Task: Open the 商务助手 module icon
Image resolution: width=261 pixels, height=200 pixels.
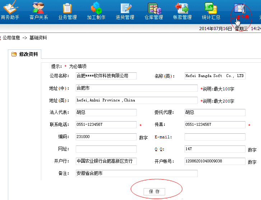Action: click(10, 8)
